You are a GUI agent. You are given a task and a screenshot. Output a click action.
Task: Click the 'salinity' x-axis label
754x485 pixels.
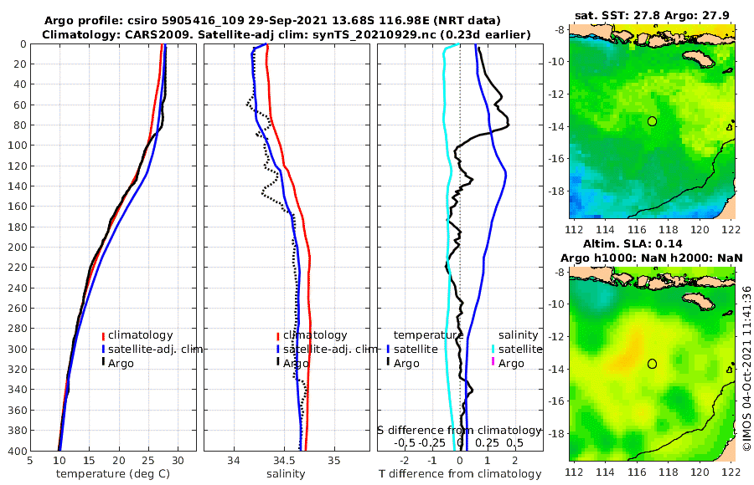tap(286, 473)
